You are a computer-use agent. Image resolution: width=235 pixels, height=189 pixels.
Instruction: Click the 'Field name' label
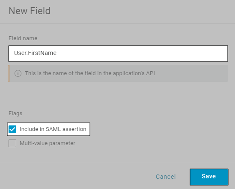pos(23,38)
